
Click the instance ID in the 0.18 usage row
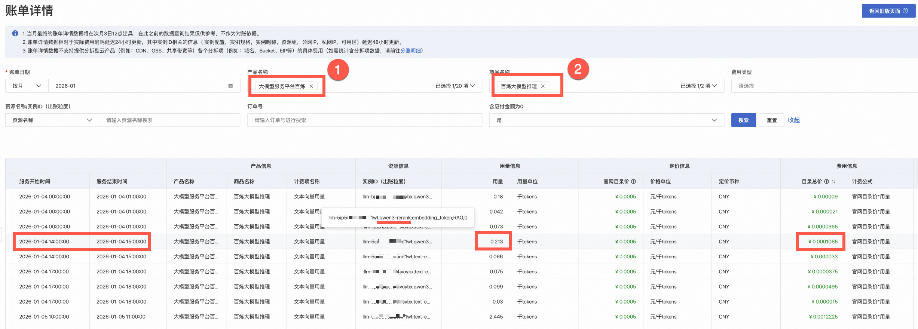(x=397, y=197)
